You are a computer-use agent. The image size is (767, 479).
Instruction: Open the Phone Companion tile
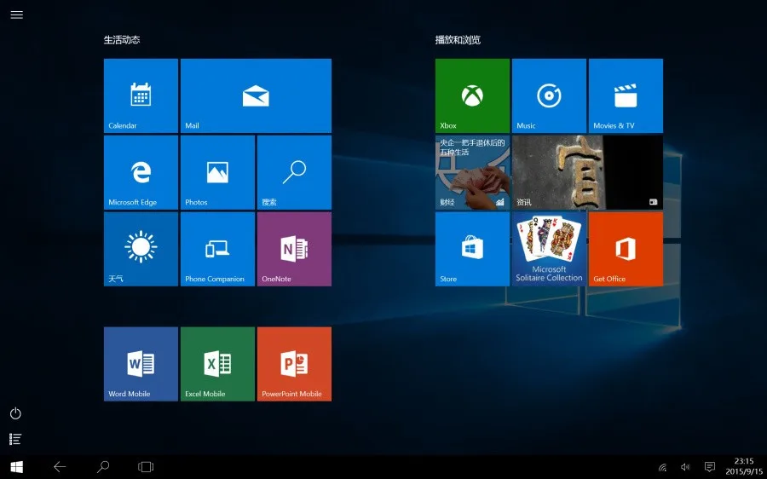tap(217, 249)
